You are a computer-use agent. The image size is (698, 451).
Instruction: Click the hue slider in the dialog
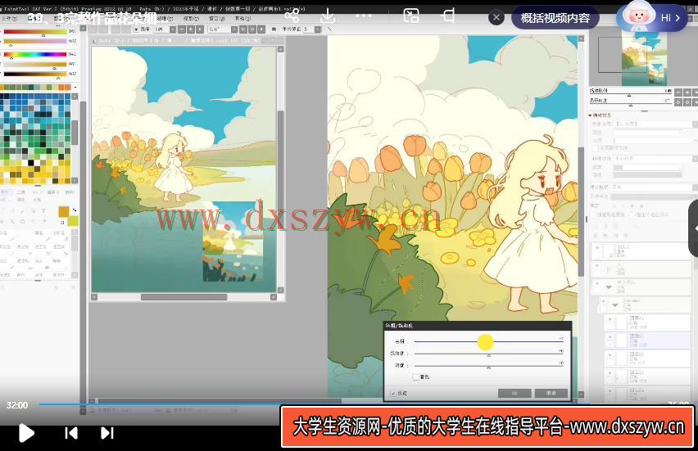click(x=488, y=341)
